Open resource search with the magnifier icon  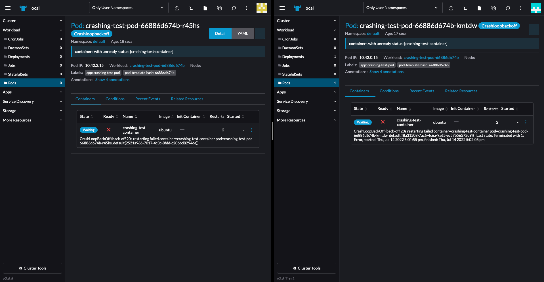click(233, 8)
